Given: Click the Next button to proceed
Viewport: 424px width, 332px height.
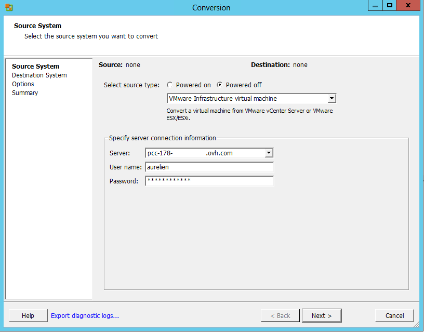Looking at the screenshot, I should click(322, 316).
